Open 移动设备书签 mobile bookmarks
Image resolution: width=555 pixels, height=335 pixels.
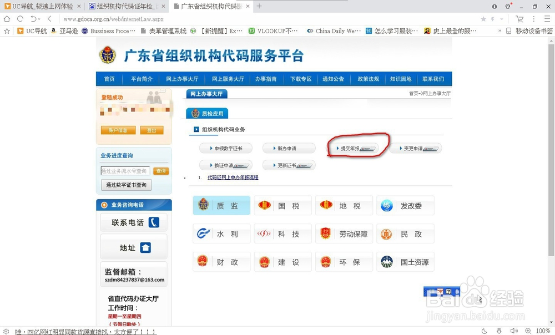(529, 31)
